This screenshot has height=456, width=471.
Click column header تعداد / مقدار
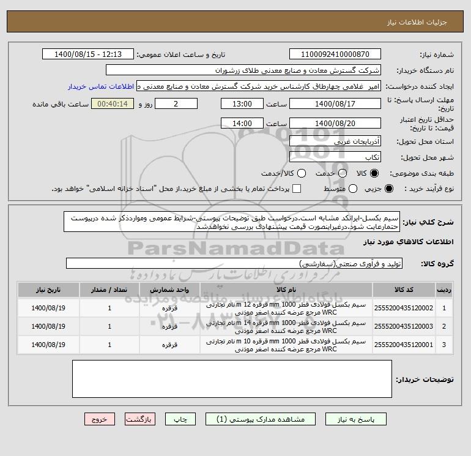pyautogui.click(x=109, y=290)
